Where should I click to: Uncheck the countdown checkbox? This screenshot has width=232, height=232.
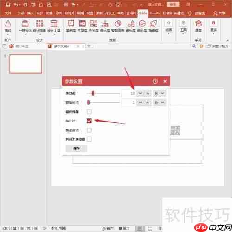point(89,121)
